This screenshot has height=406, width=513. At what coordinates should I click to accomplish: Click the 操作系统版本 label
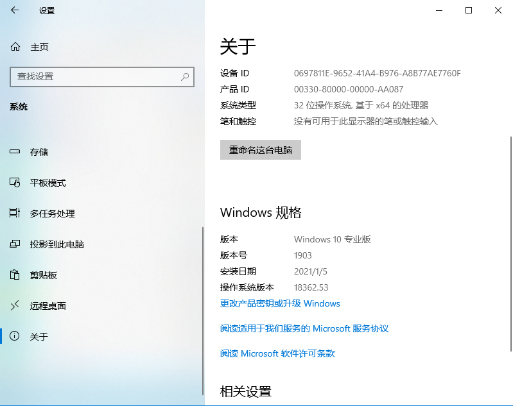coord(247,287)
